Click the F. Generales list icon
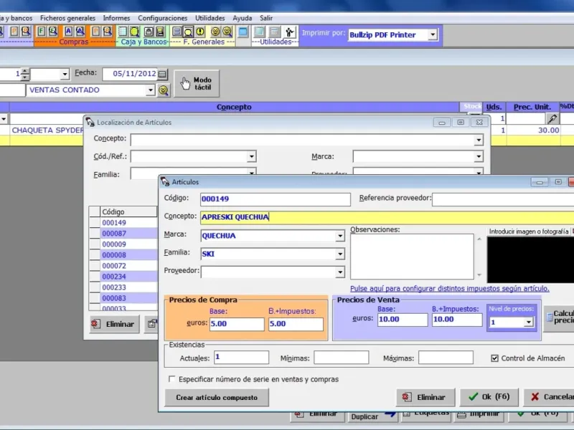The image size is (574, 430). 177,32
